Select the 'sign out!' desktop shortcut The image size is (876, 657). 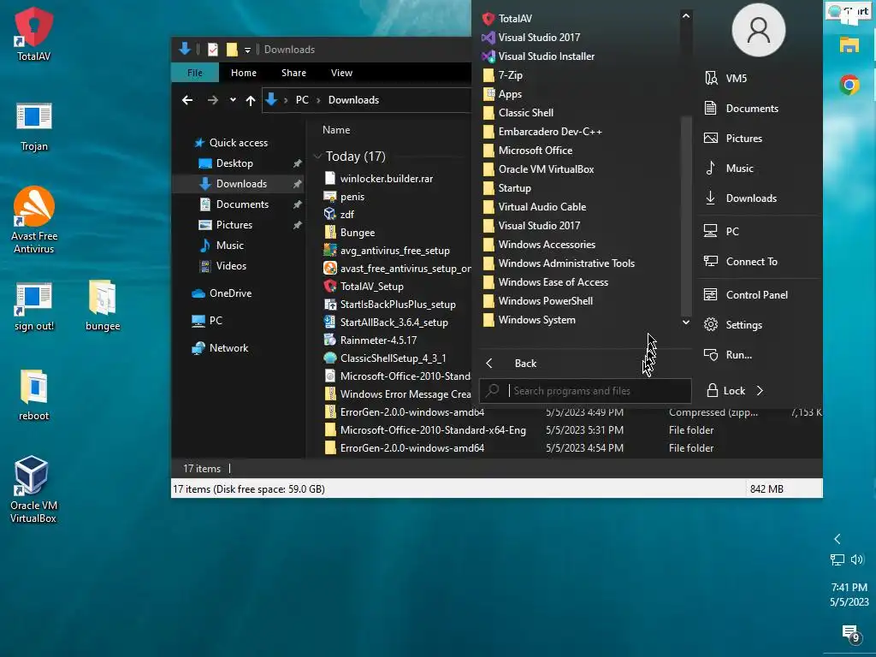[34, 307]
